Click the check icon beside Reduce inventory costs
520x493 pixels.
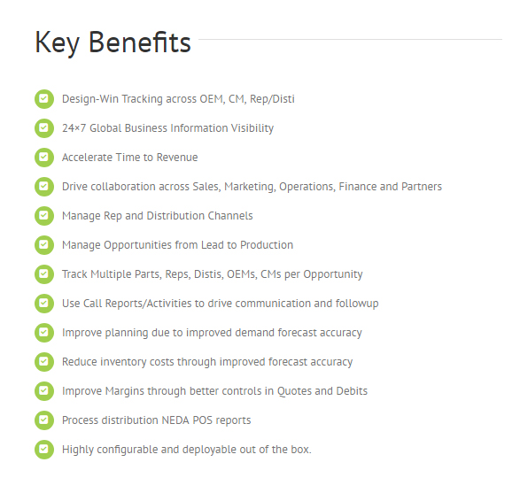pos(44,361)
